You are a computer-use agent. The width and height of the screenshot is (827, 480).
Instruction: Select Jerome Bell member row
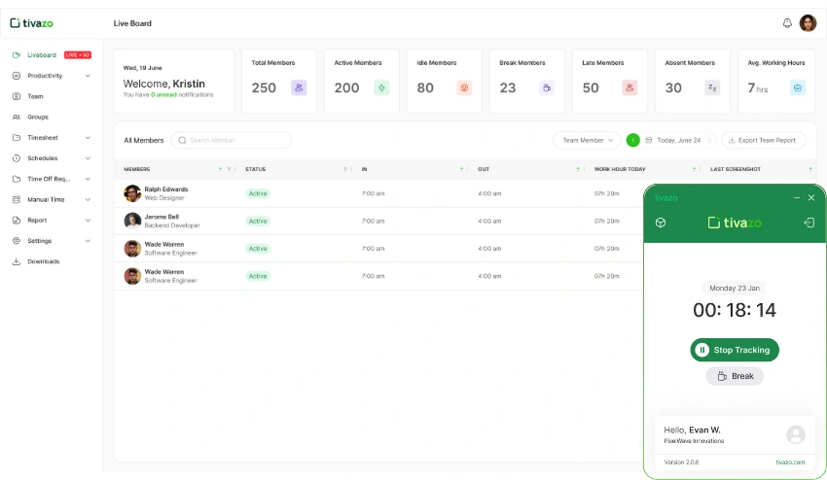378,221
